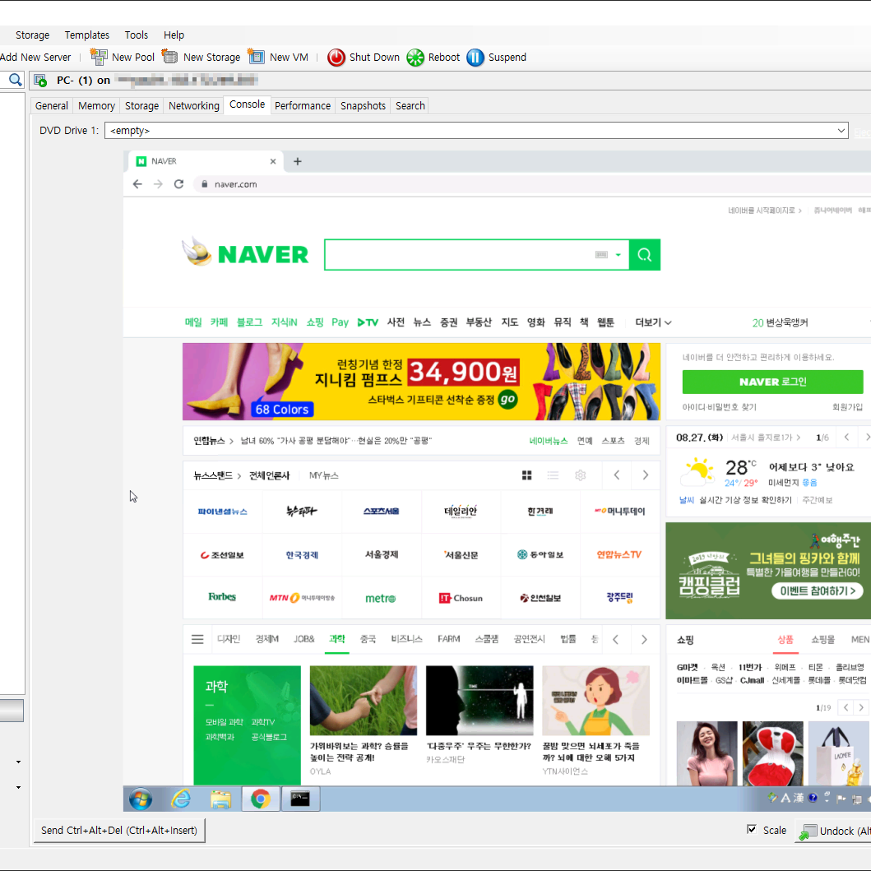Close the NAVER browser tab

click(x=273, y=162)
